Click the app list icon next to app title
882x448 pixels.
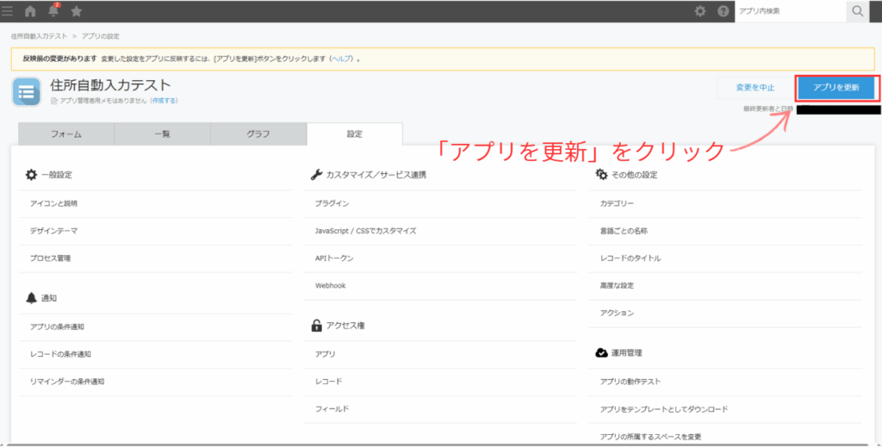pos(27,91)
